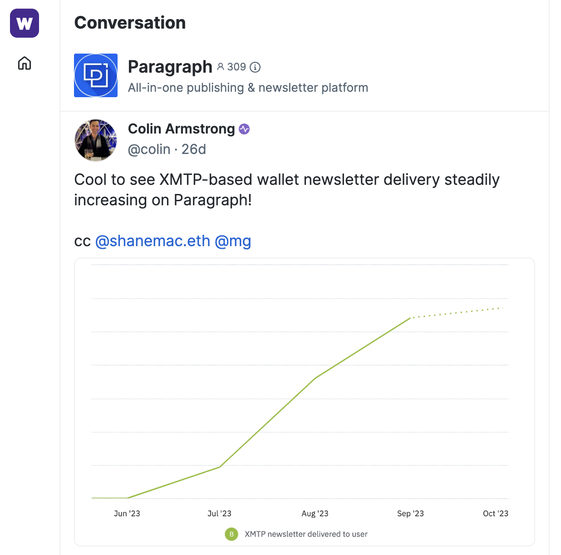
Task: Open Colin Armstrong's profile picture
Action: 96,140
